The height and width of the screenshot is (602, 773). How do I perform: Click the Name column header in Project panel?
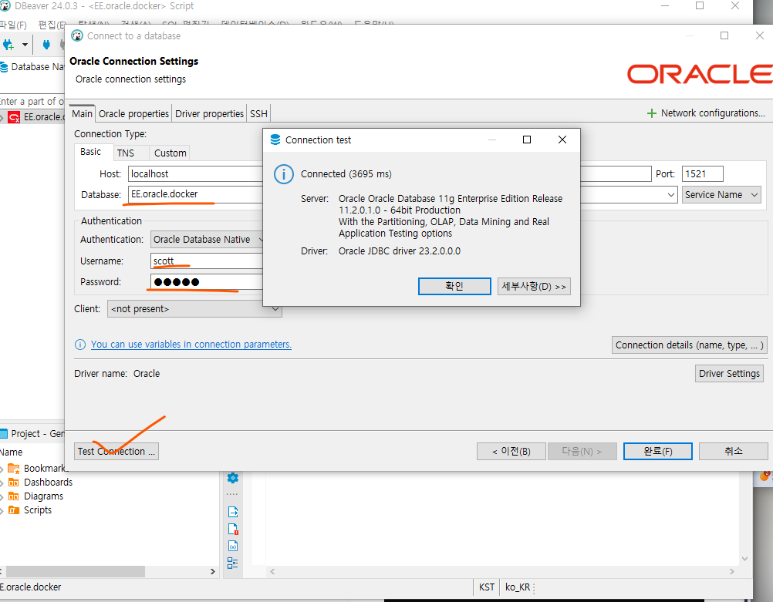[11, 452]
